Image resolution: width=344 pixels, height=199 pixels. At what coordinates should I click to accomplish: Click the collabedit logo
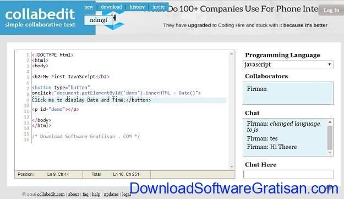click(40, 18)
